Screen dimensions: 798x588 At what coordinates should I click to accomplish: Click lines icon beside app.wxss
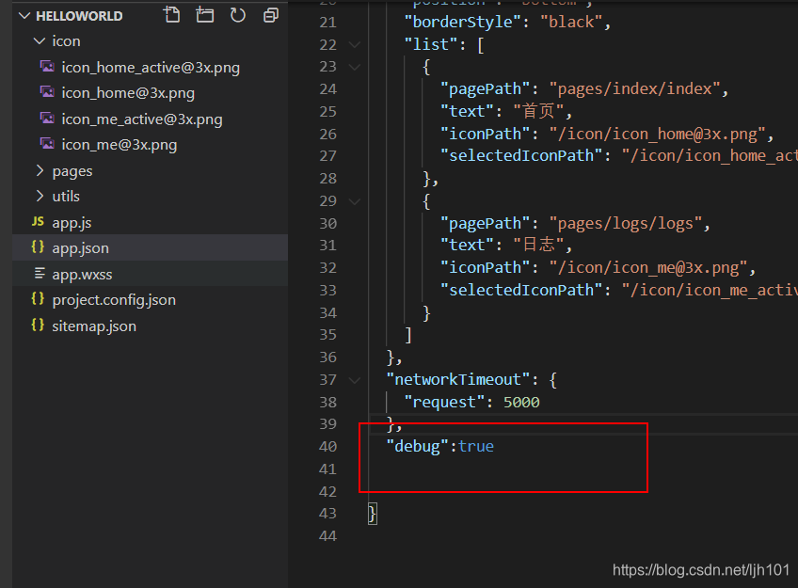click(x=40, y=273)
